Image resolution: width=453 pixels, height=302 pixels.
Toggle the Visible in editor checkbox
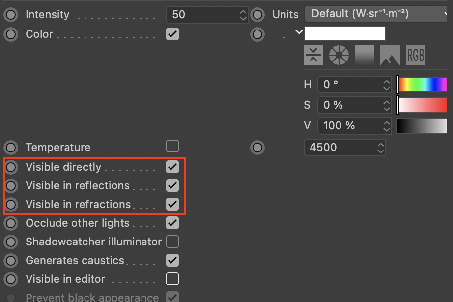point(172,279)
